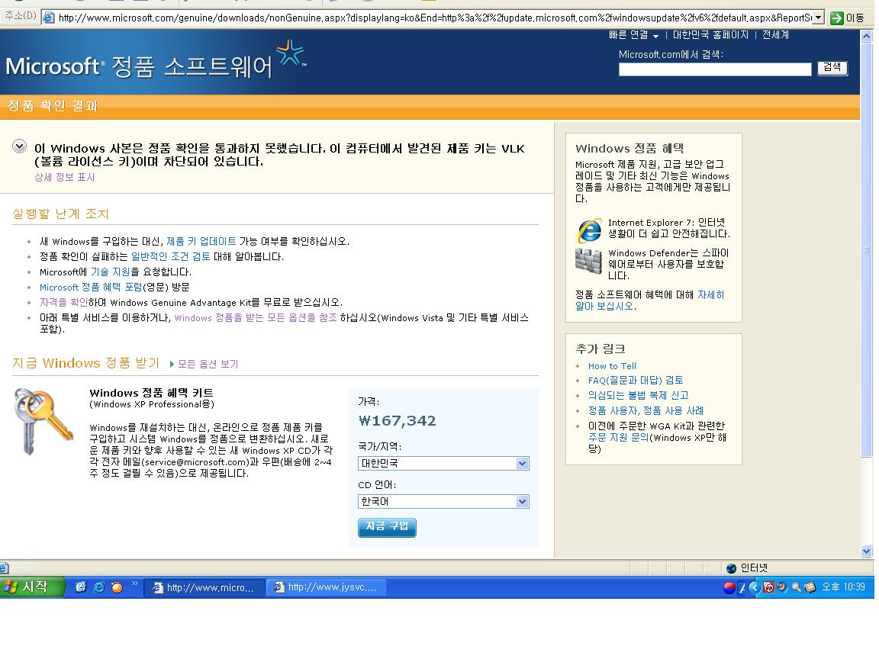Viewport: 879px width, 659px height.
Task: Click the price ₩167,342 text
Action: coord(397,421)
